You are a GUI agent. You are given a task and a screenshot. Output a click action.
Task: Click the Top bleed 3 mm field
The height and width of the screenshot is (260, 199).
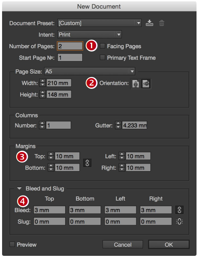click(49, 210)
